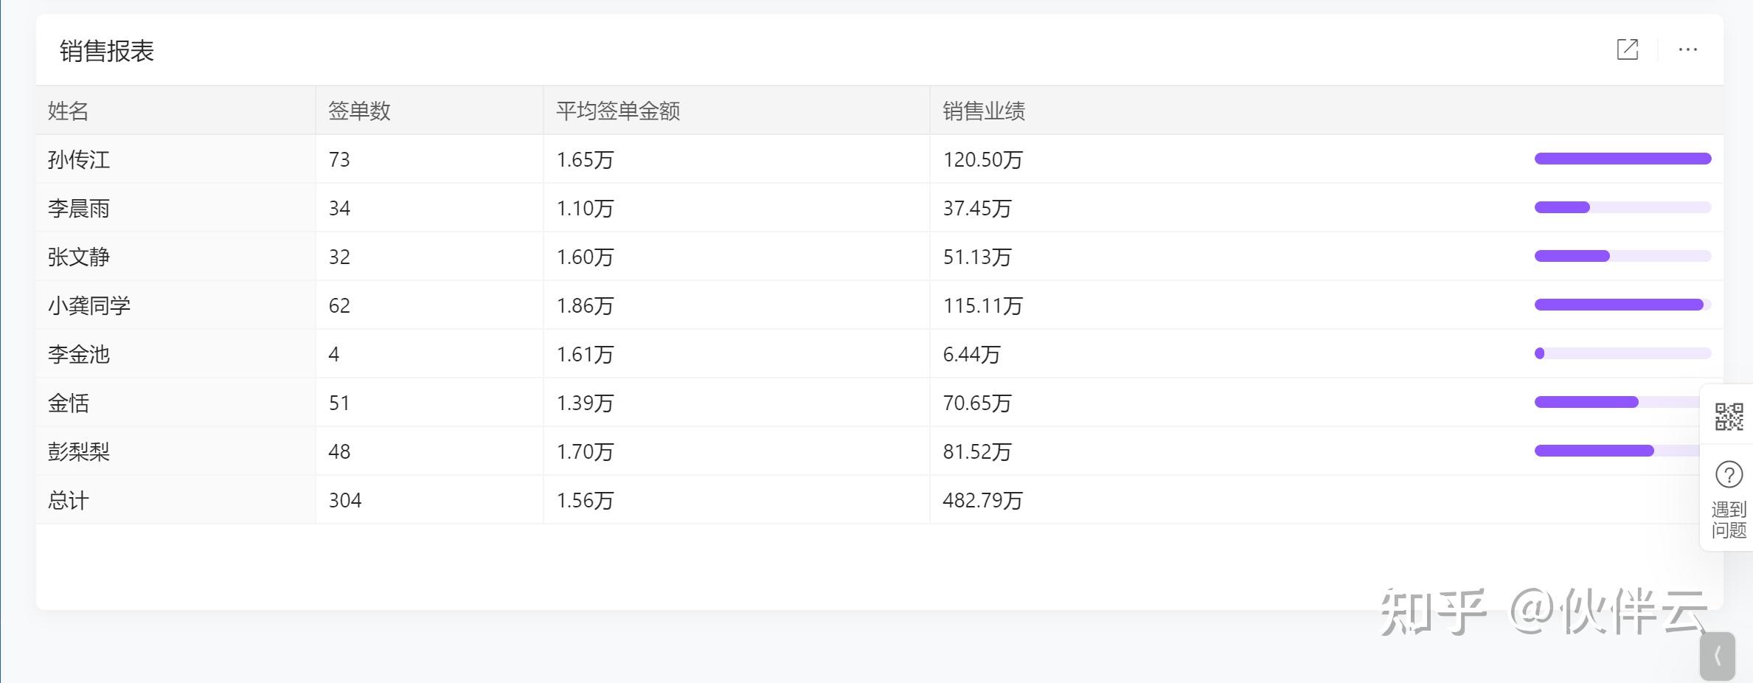Click the 平均签单金额 column header
Viewport: 1753px width, 683px height.
618,111
